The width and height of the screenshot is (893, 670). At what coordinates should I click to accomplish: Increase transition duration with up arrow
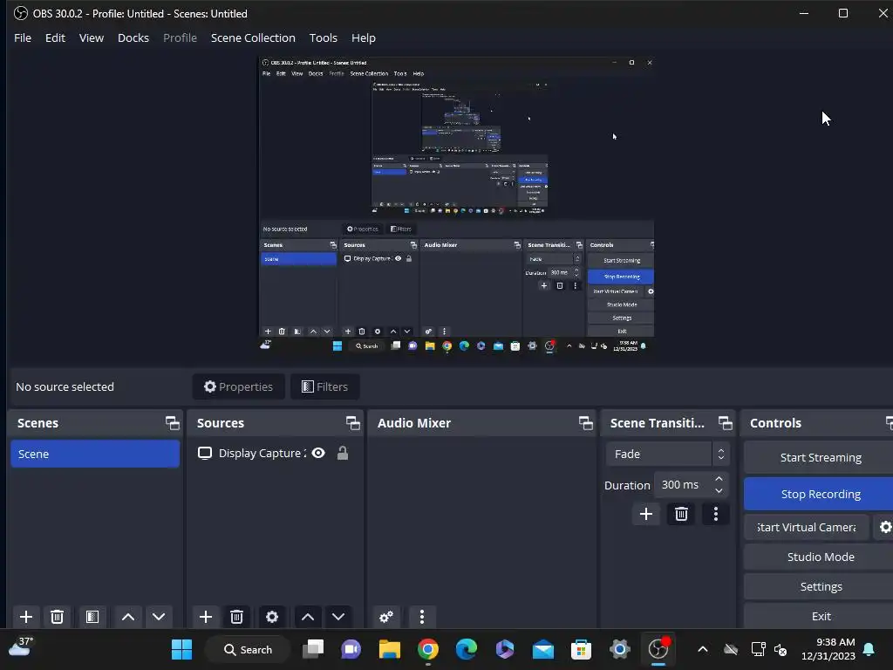pos(719,479)
